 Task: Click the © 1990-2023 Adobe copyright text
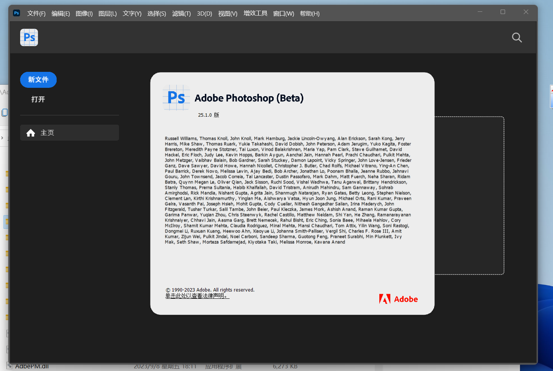point(210,290)
